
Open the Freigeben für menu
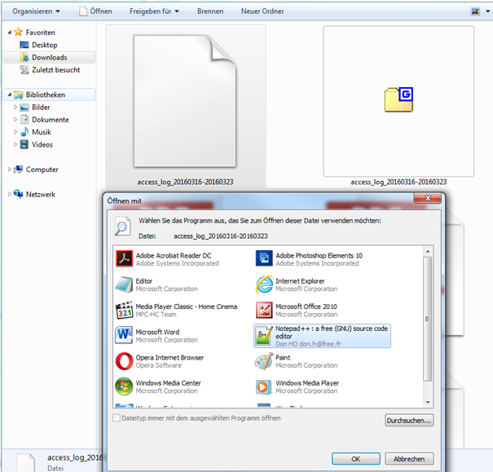pyautogui.click(x=154, y=11)
